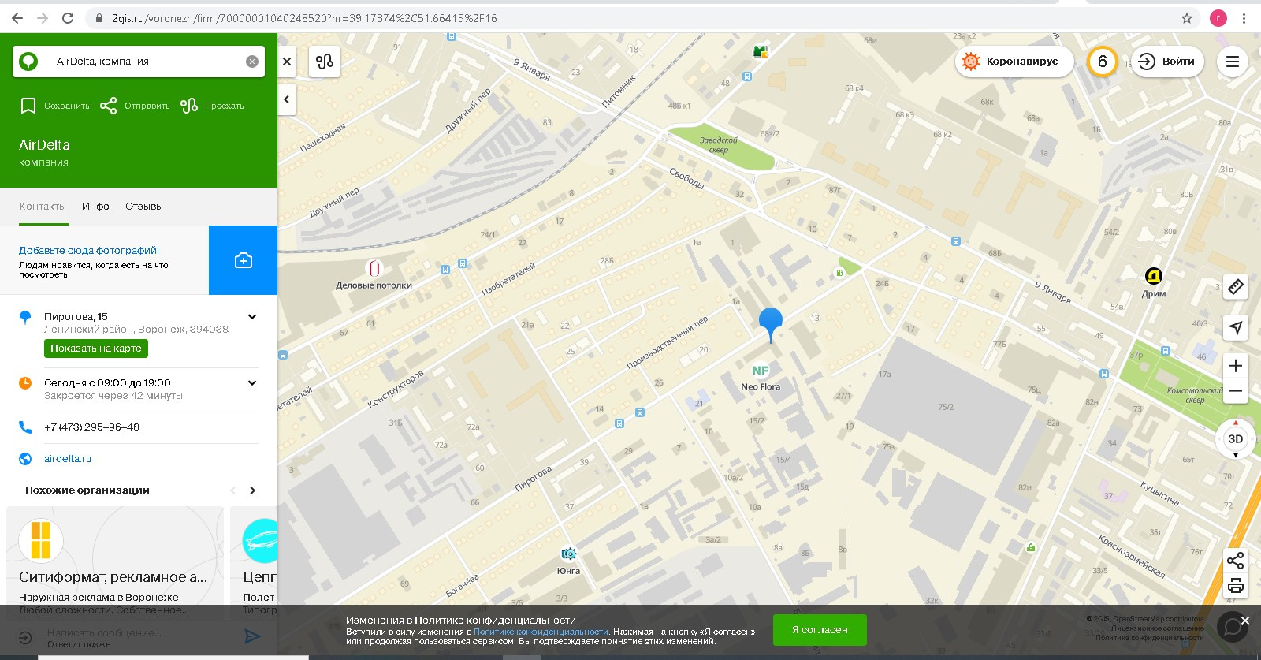Expand the Пирогова, 15 address details
This screenshot has height=660, width=1261.
(252, 317)
